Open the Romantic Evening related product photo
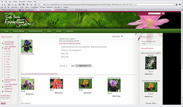Viewport: 183px width, 107px height. coord(114,85)
